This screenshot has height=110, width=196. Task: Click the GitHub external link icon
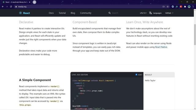click(x=172, y=13)
